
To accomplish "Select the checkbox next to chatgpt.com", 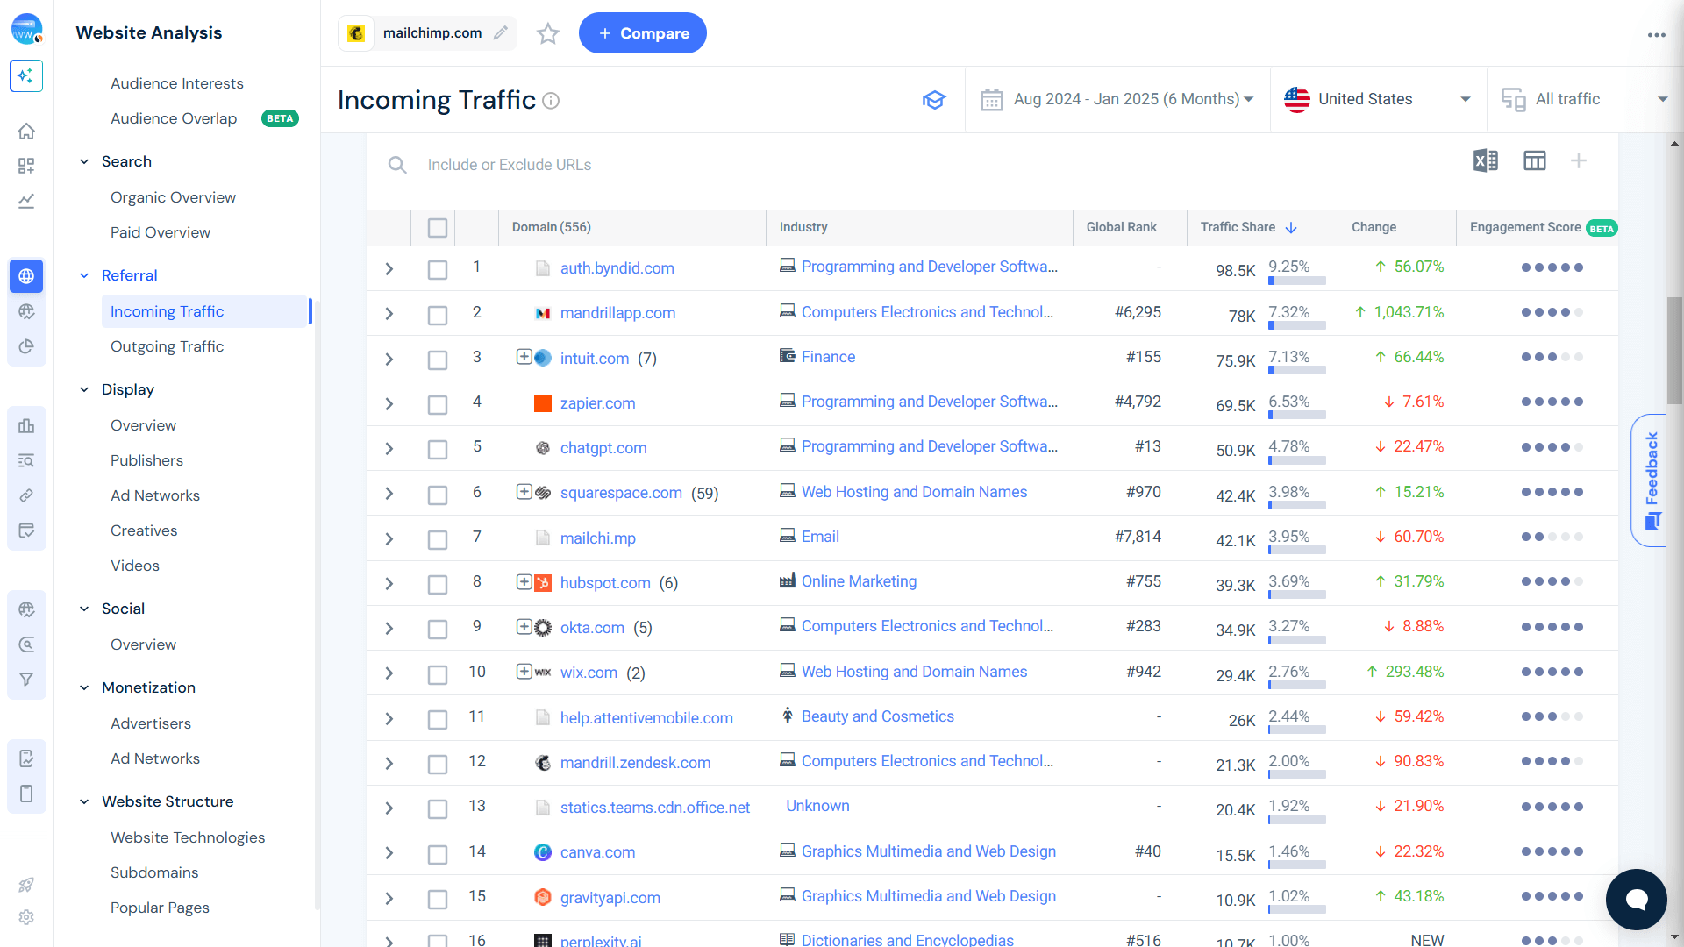I will (x=438, y=449).
